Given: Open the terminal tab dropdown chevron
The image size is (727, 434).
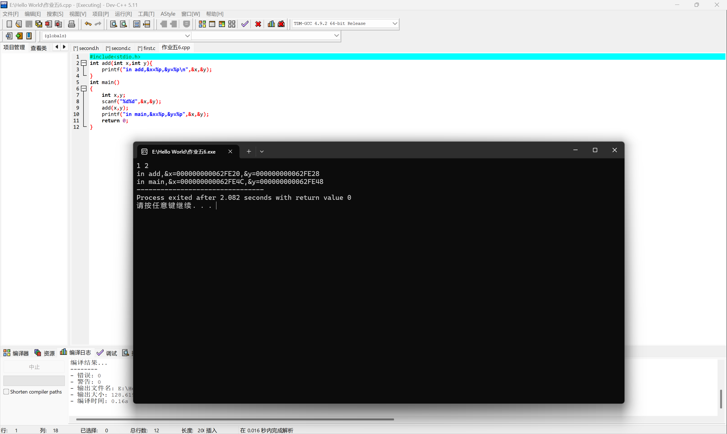Looking at the screenshot, I should [262, 152].
